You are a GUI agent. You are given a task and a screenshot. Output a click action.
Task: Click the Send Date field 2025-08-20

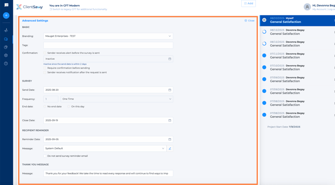point(108,90)
